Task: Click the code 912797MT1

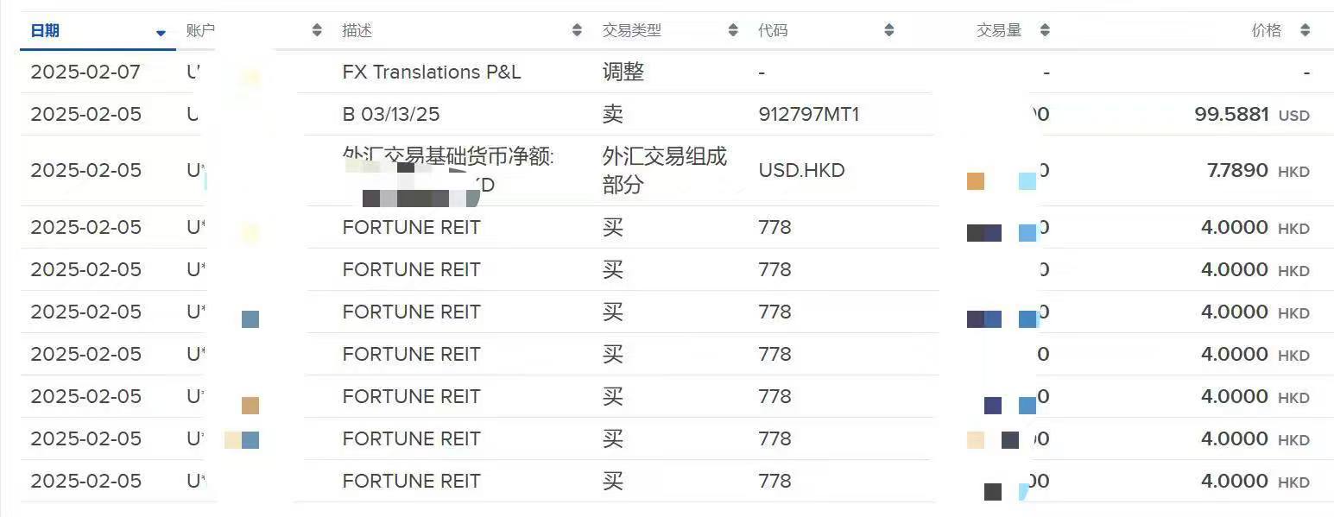Action: pyautogui.click(x=808, y=115)
